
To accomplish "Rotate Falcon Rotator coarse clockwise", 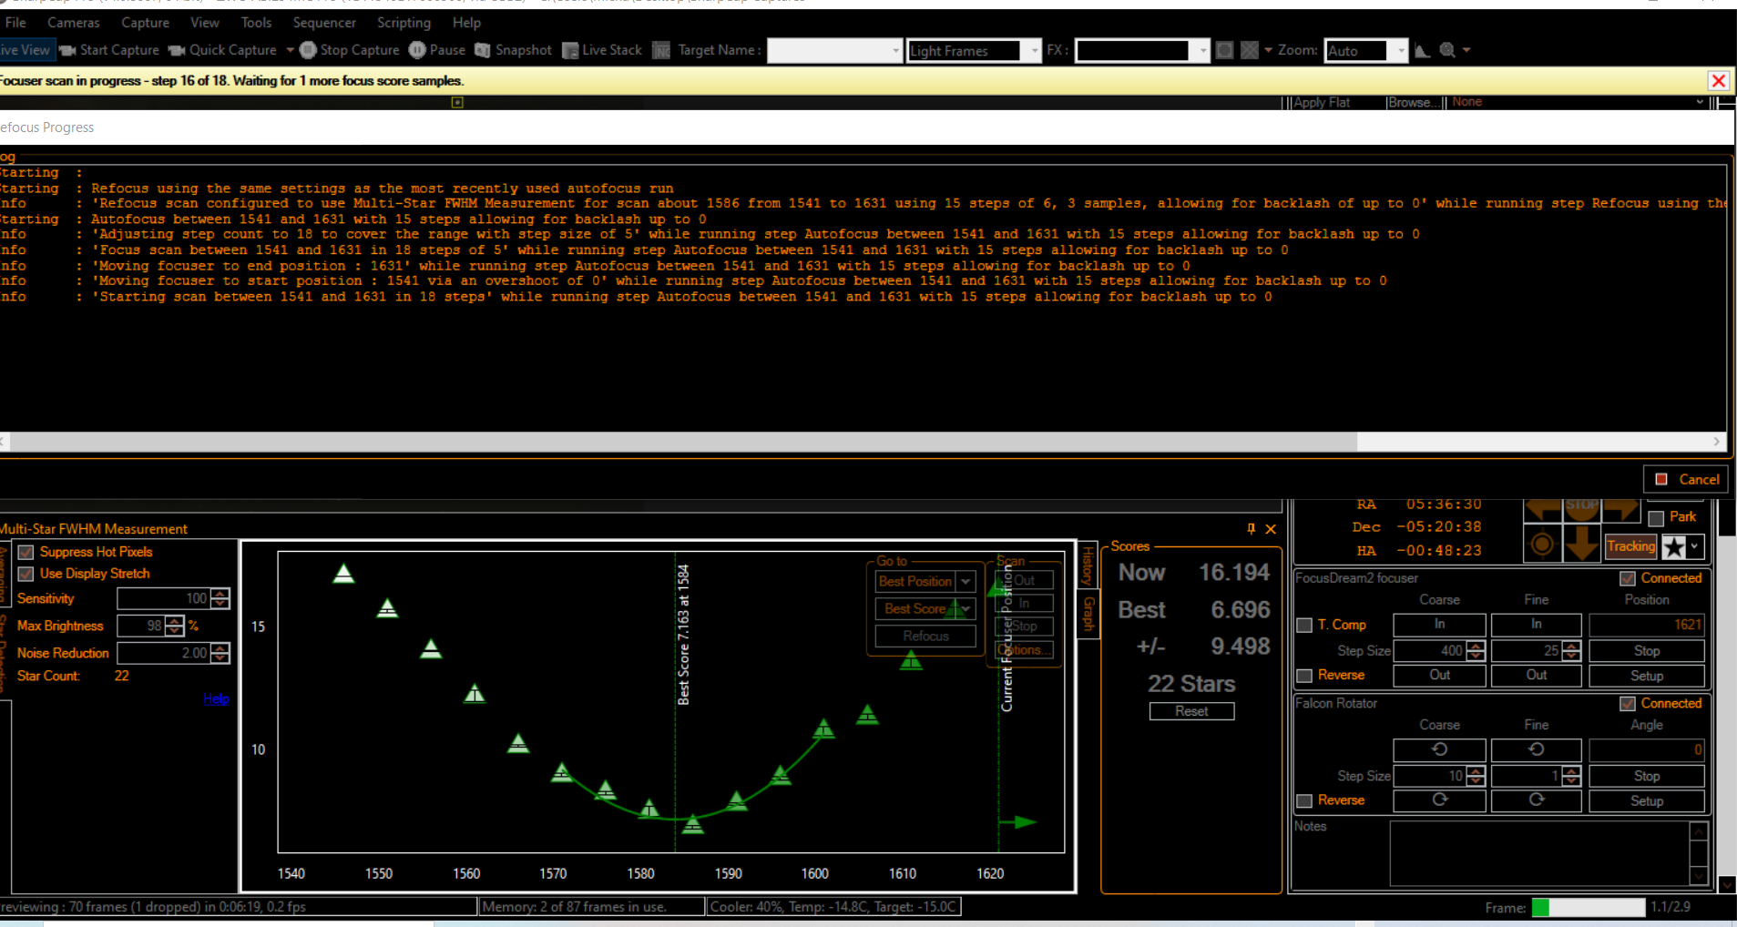I will click(x=1439, y=800).
